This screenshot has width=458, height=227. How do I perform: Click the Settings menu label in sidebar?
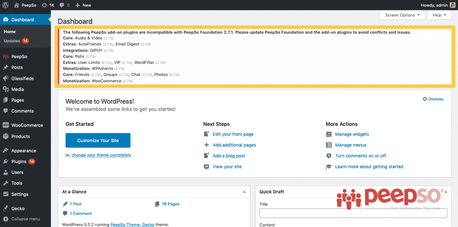(20, 194)
